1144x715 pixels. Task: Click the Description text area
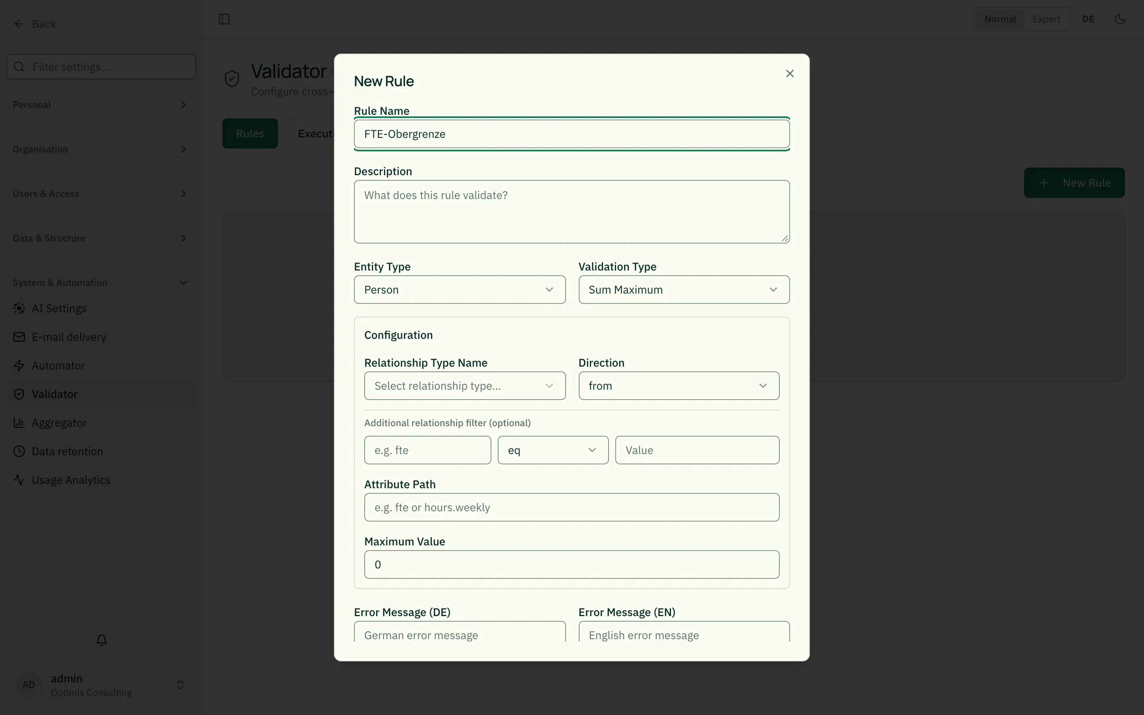(x=572, y=212)
